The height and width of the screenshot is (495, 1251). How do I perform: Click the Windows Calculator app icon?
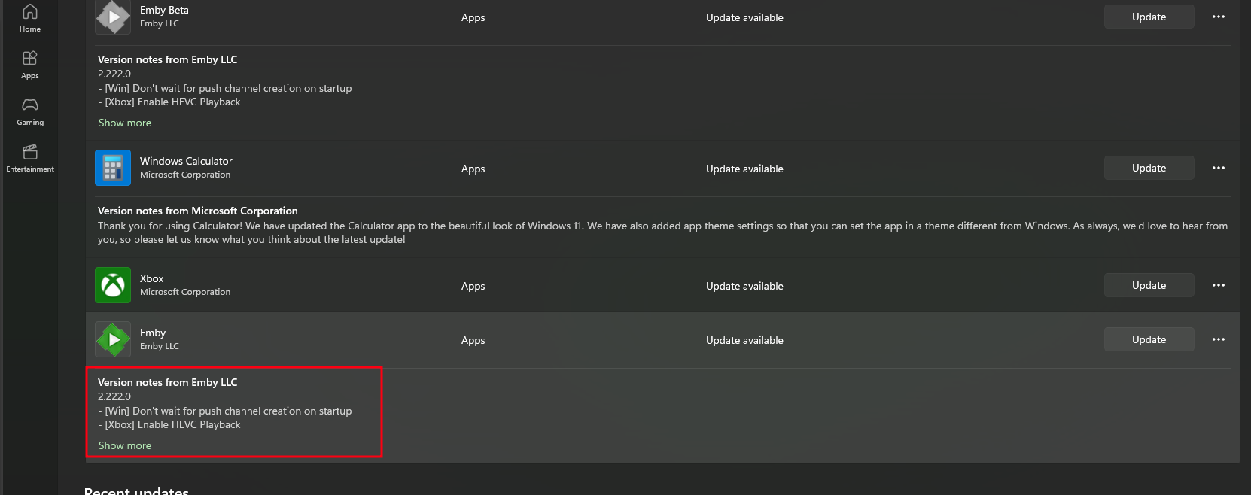(x=113, y=168)
